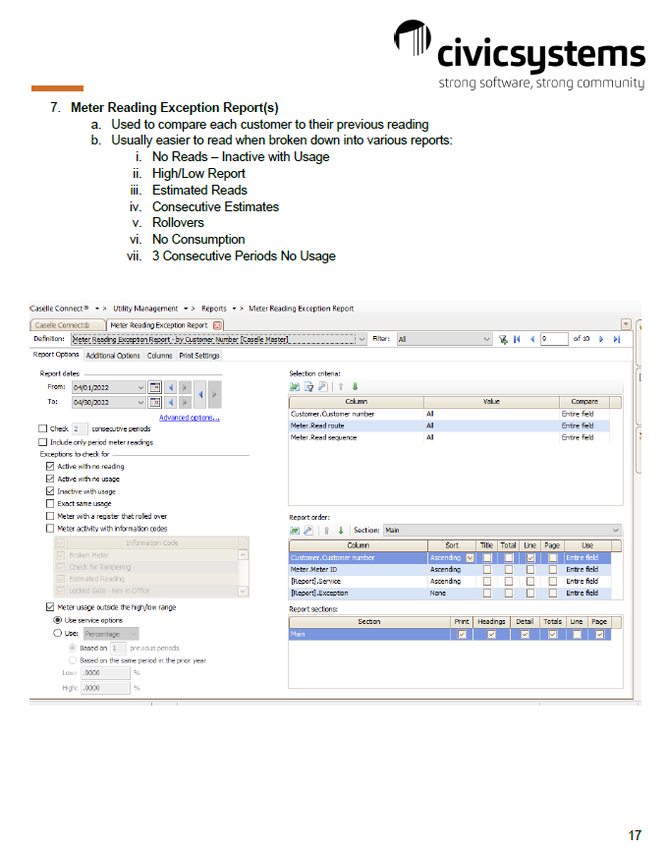The height and width of the screenshot is (850, 668).
Task: Uncheck Active with no usage
Action: (x=50, y=479)
